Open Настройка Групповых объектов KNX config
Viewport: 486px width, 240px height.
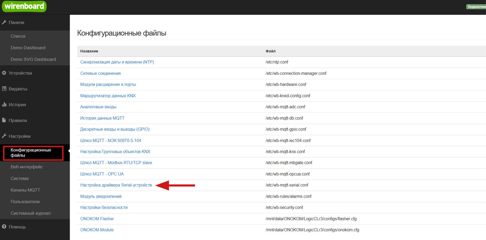(115, 151)
